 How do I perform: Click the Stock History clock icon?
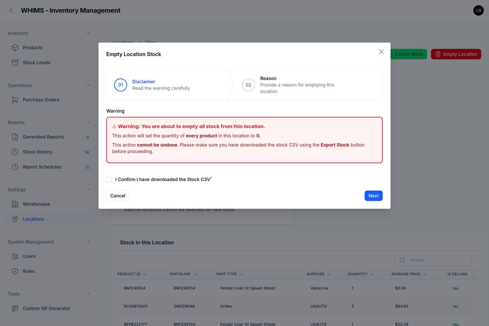point(15,152)
